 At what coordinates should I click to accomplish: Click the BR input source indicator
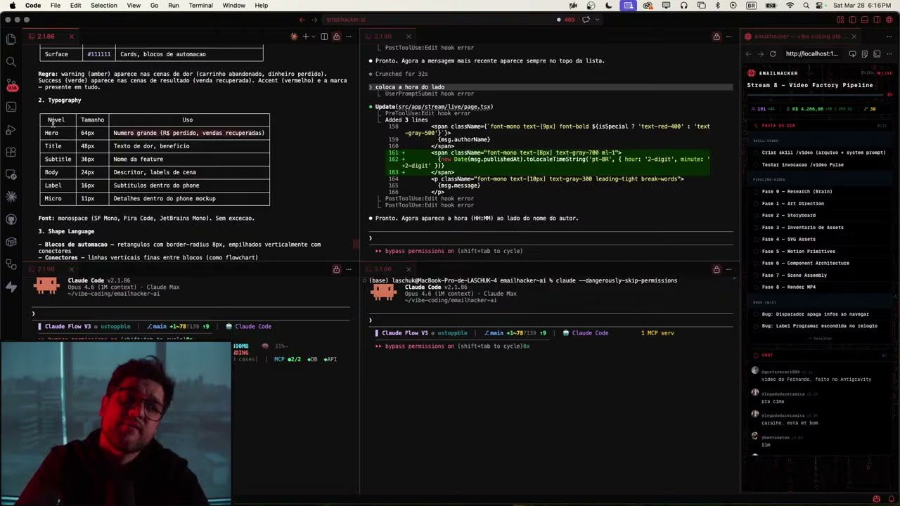(752, 6)
